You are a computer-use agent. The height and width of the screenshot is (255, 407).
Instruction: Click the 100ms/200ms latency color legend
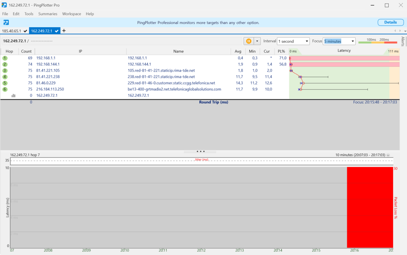tap(377, 41)
